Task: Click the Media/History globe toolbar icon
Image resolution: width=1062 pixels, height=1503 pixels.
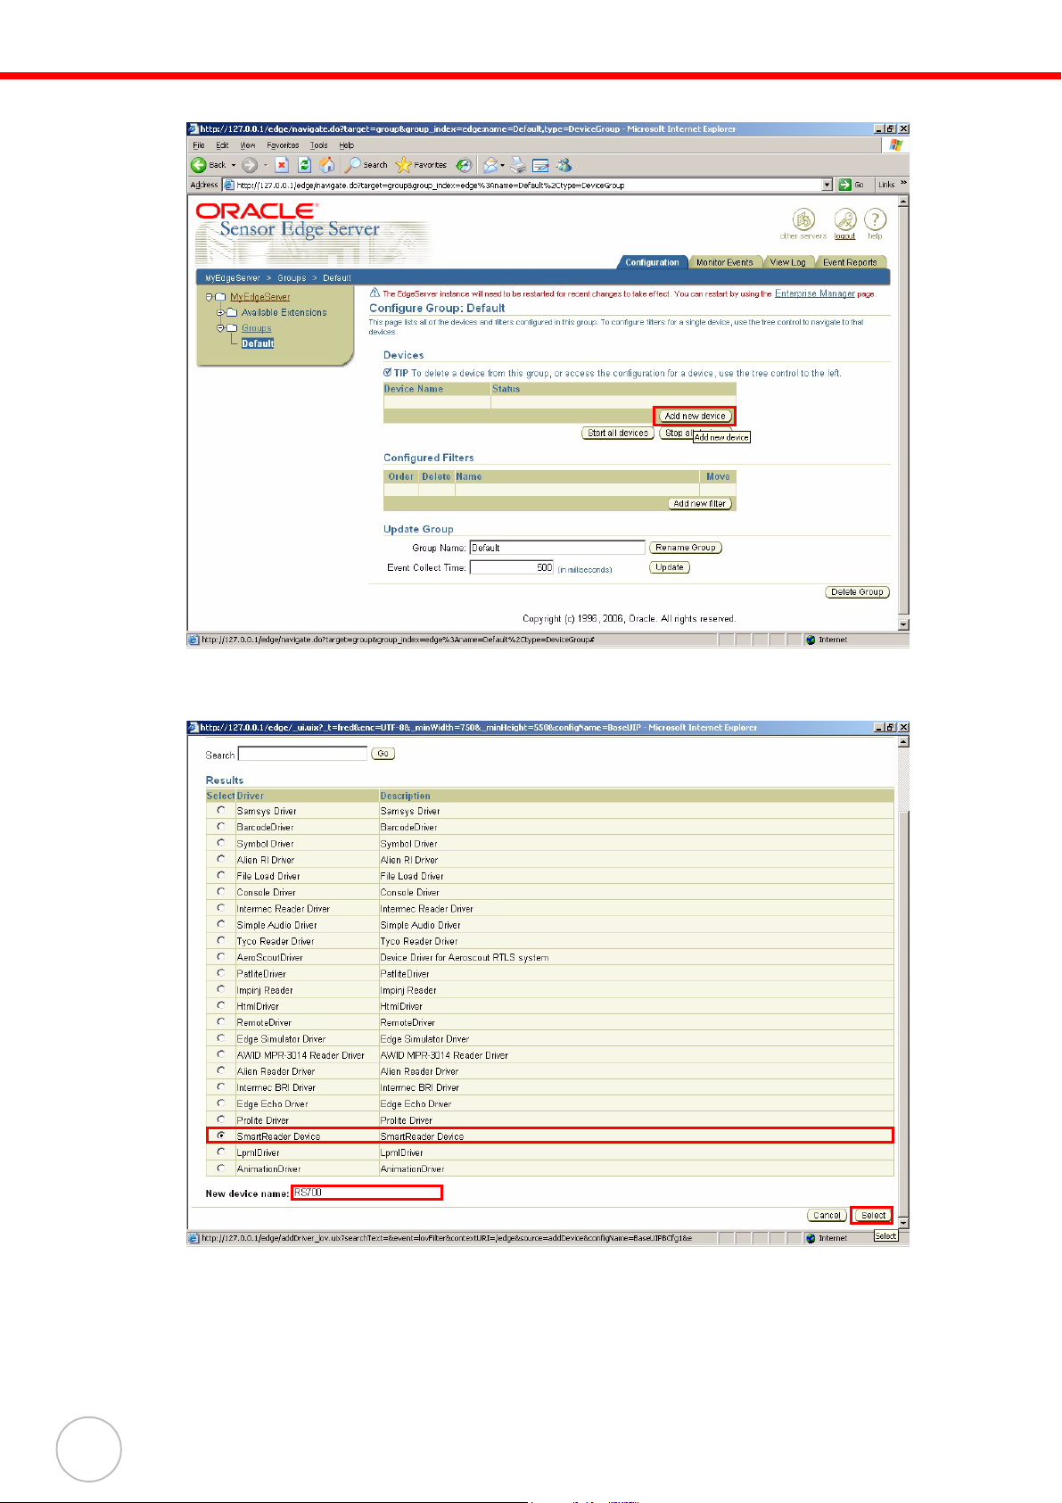Action: click(x=464, y=165)
